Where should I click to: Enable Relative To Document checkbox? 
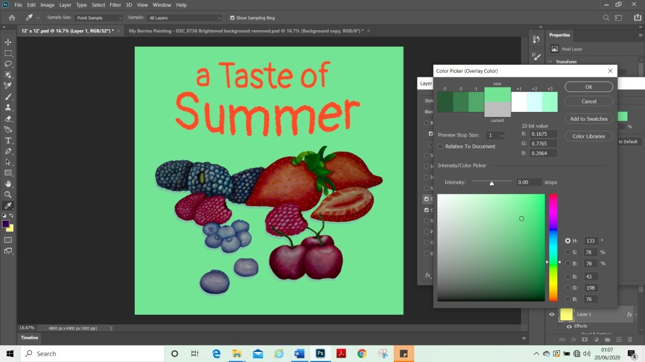click(440, 146)
